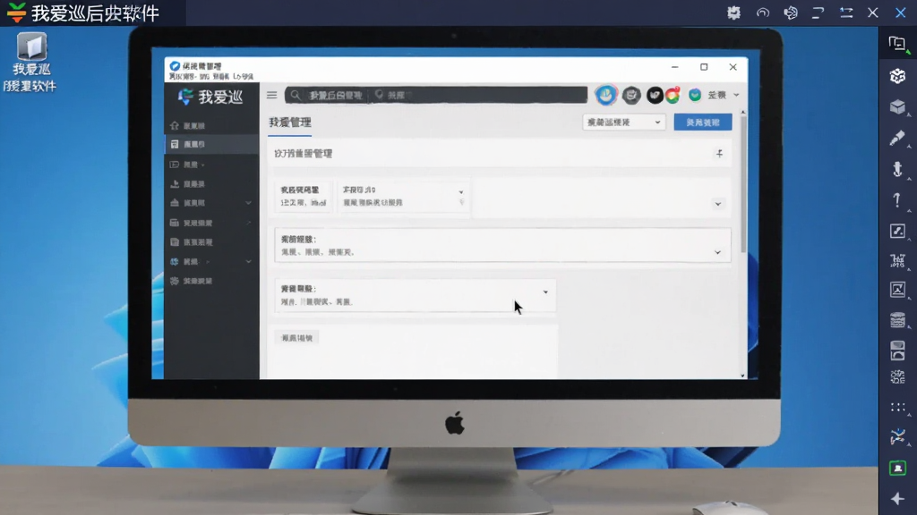This screenshot has height=515, width=917.
Task: Expand the sixth sidebar item's arrow
Action: click(249, 223)
